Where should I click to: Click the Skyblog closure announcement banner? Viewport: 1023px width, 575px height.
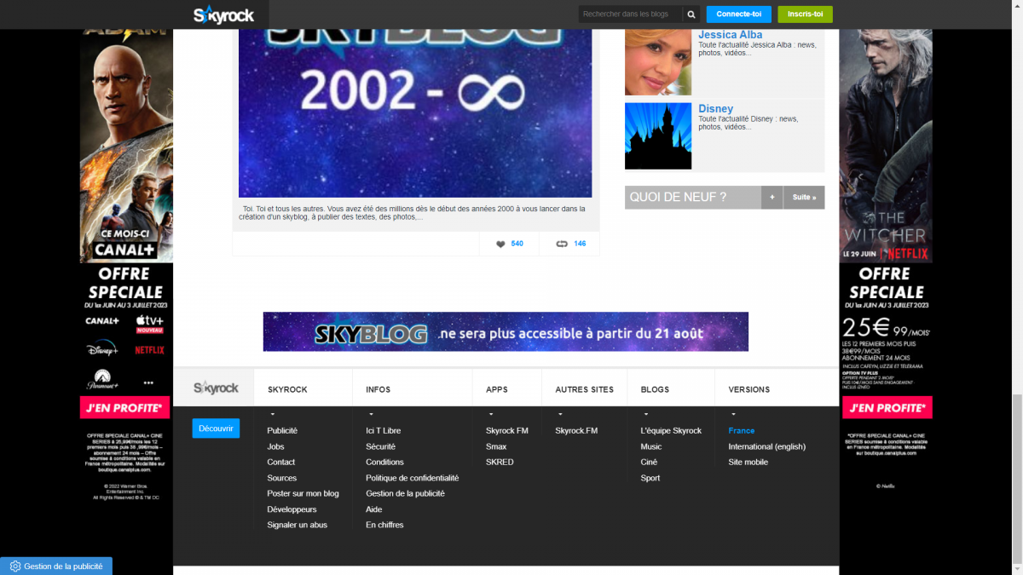506,332
